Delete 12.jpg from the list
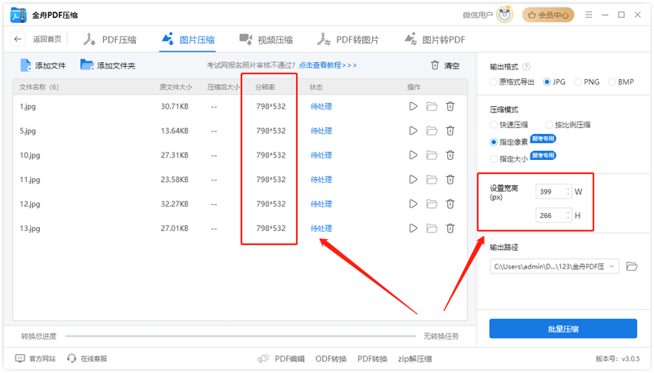Screen dimensions: 654x373 pyautogui.click(x=450, y=204)
